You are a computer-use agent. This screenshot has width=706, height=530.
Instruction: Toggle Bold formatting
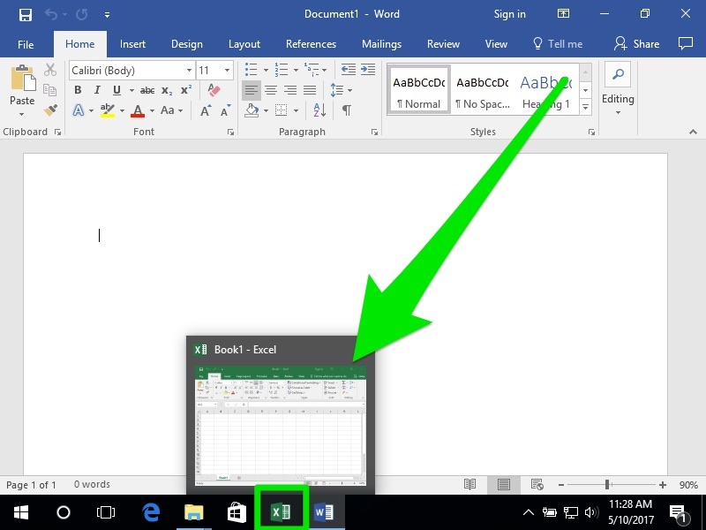78,90
